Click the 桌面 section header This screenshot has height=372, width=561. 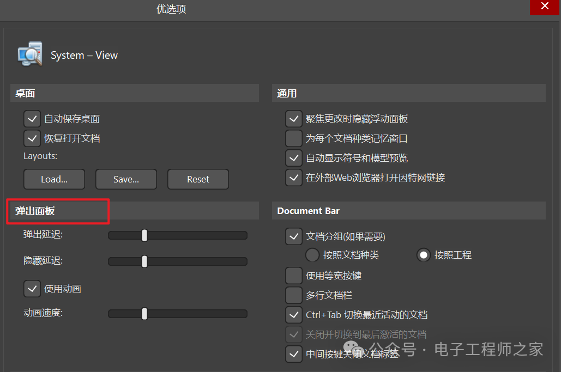(x=135, y=93)
